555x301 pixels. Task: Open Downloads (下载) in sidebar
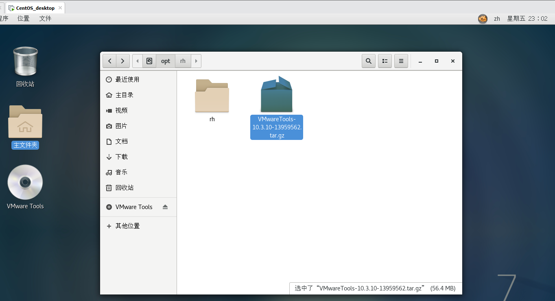[x=138, y=157]
